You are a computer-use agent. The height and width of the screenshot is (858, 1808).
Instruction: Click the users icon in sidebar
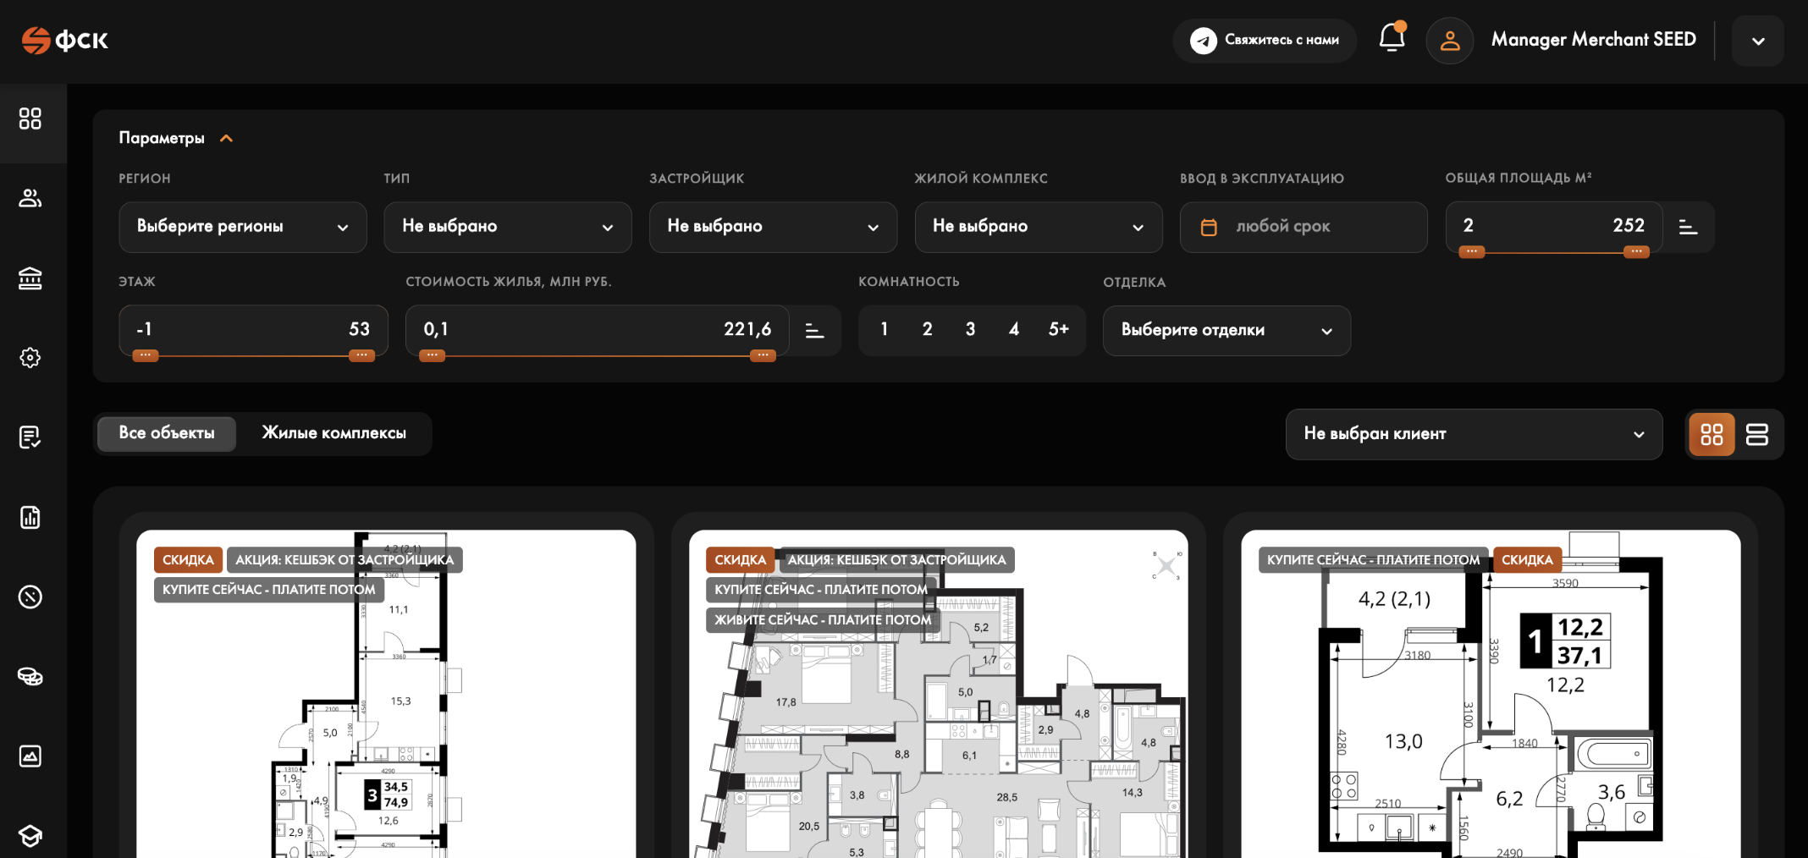[30, 198]
